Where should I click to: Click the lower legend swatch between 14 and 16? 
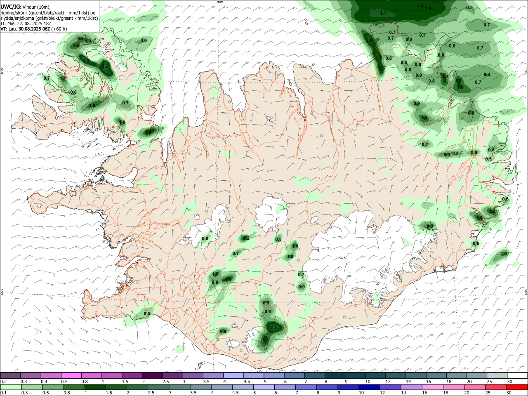(411, 387)
